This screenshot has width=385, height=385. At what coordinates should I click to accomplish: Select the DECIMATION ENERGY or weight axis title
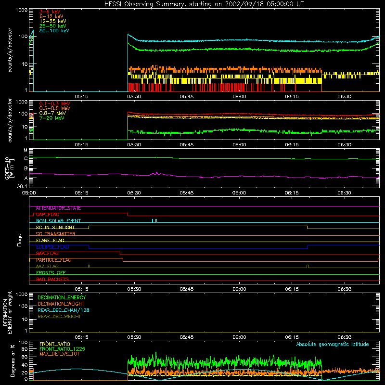(x=8, y=312)
